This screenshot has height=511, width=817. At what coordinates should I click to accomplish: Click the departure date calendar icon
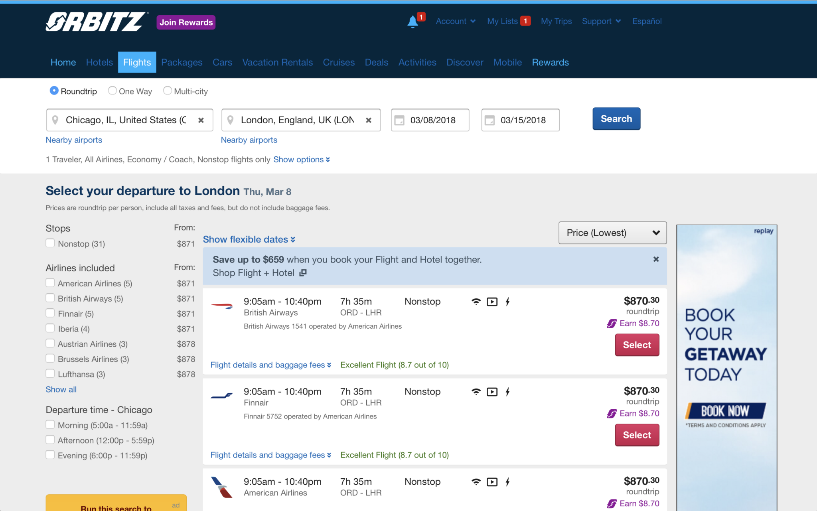point(399,120)
